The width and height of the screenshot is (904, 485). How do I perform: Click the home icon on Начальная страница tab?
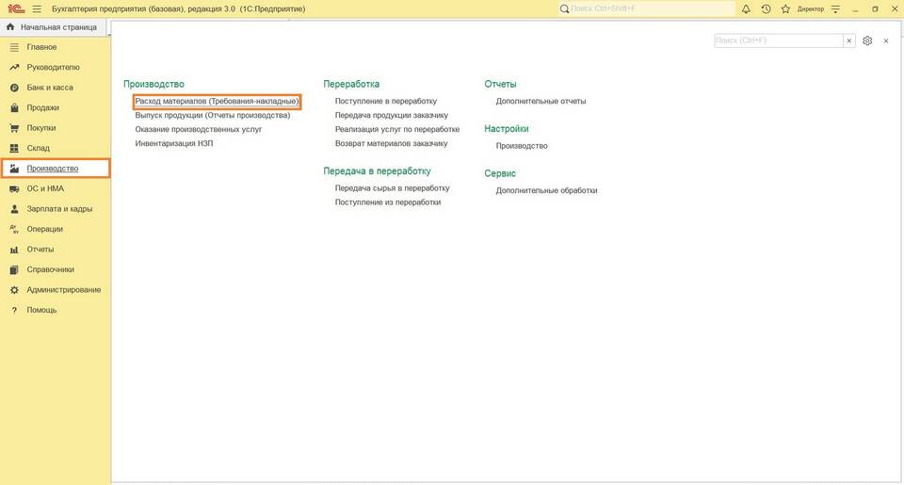[9, 26]
